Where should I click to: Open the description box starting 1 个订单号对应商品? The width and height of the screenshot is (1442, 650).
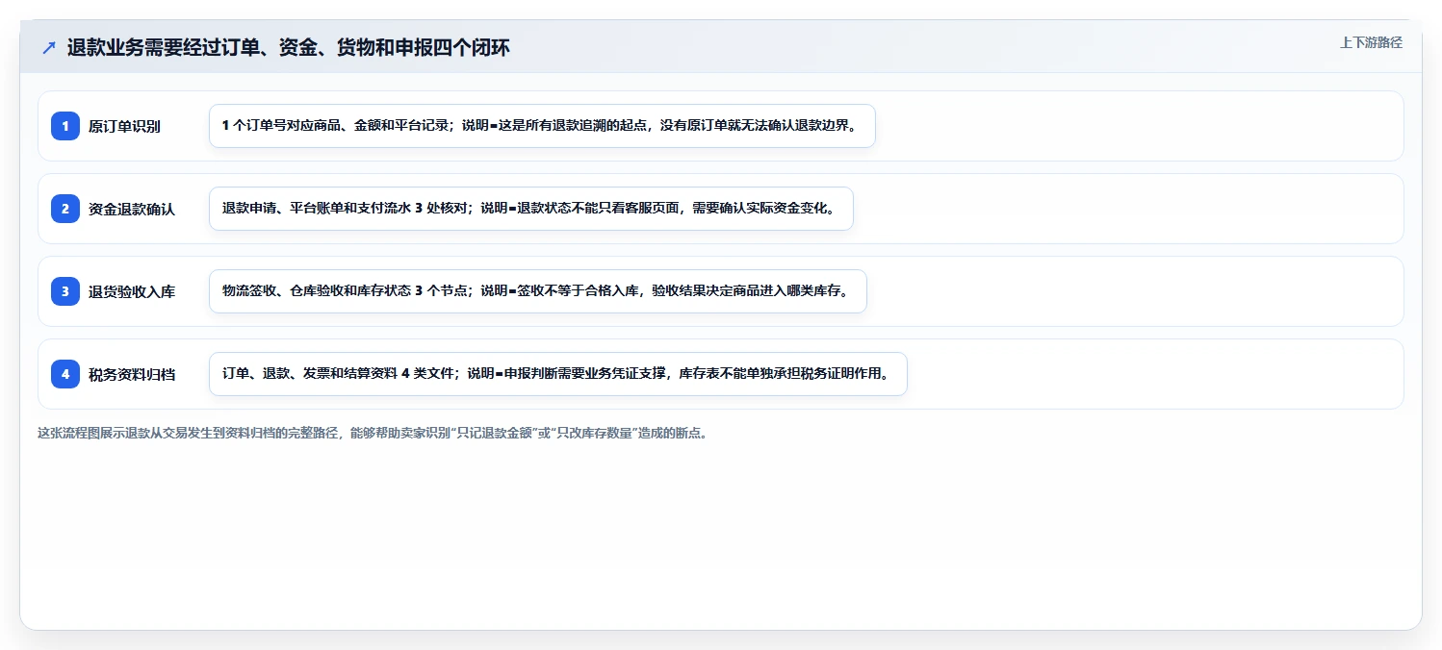[542, 126]
